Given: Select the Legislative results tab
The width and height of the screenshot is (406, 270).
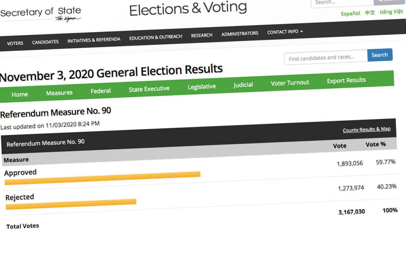Looking at the screenshot, I should coord(201,86).
